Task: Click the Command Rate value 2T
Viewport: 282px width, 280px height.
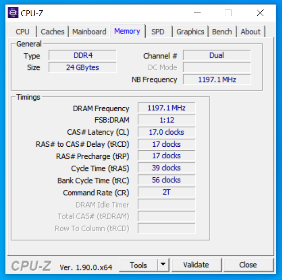Action: tap(166, 192)
